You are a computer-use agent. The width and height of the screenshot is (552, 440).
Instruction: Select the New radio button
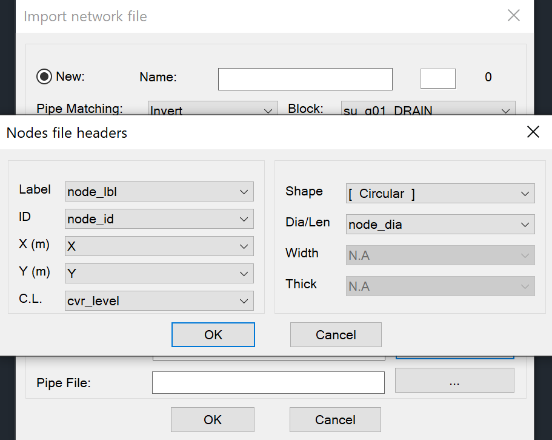pyautogui.click(x=44, y=76)
